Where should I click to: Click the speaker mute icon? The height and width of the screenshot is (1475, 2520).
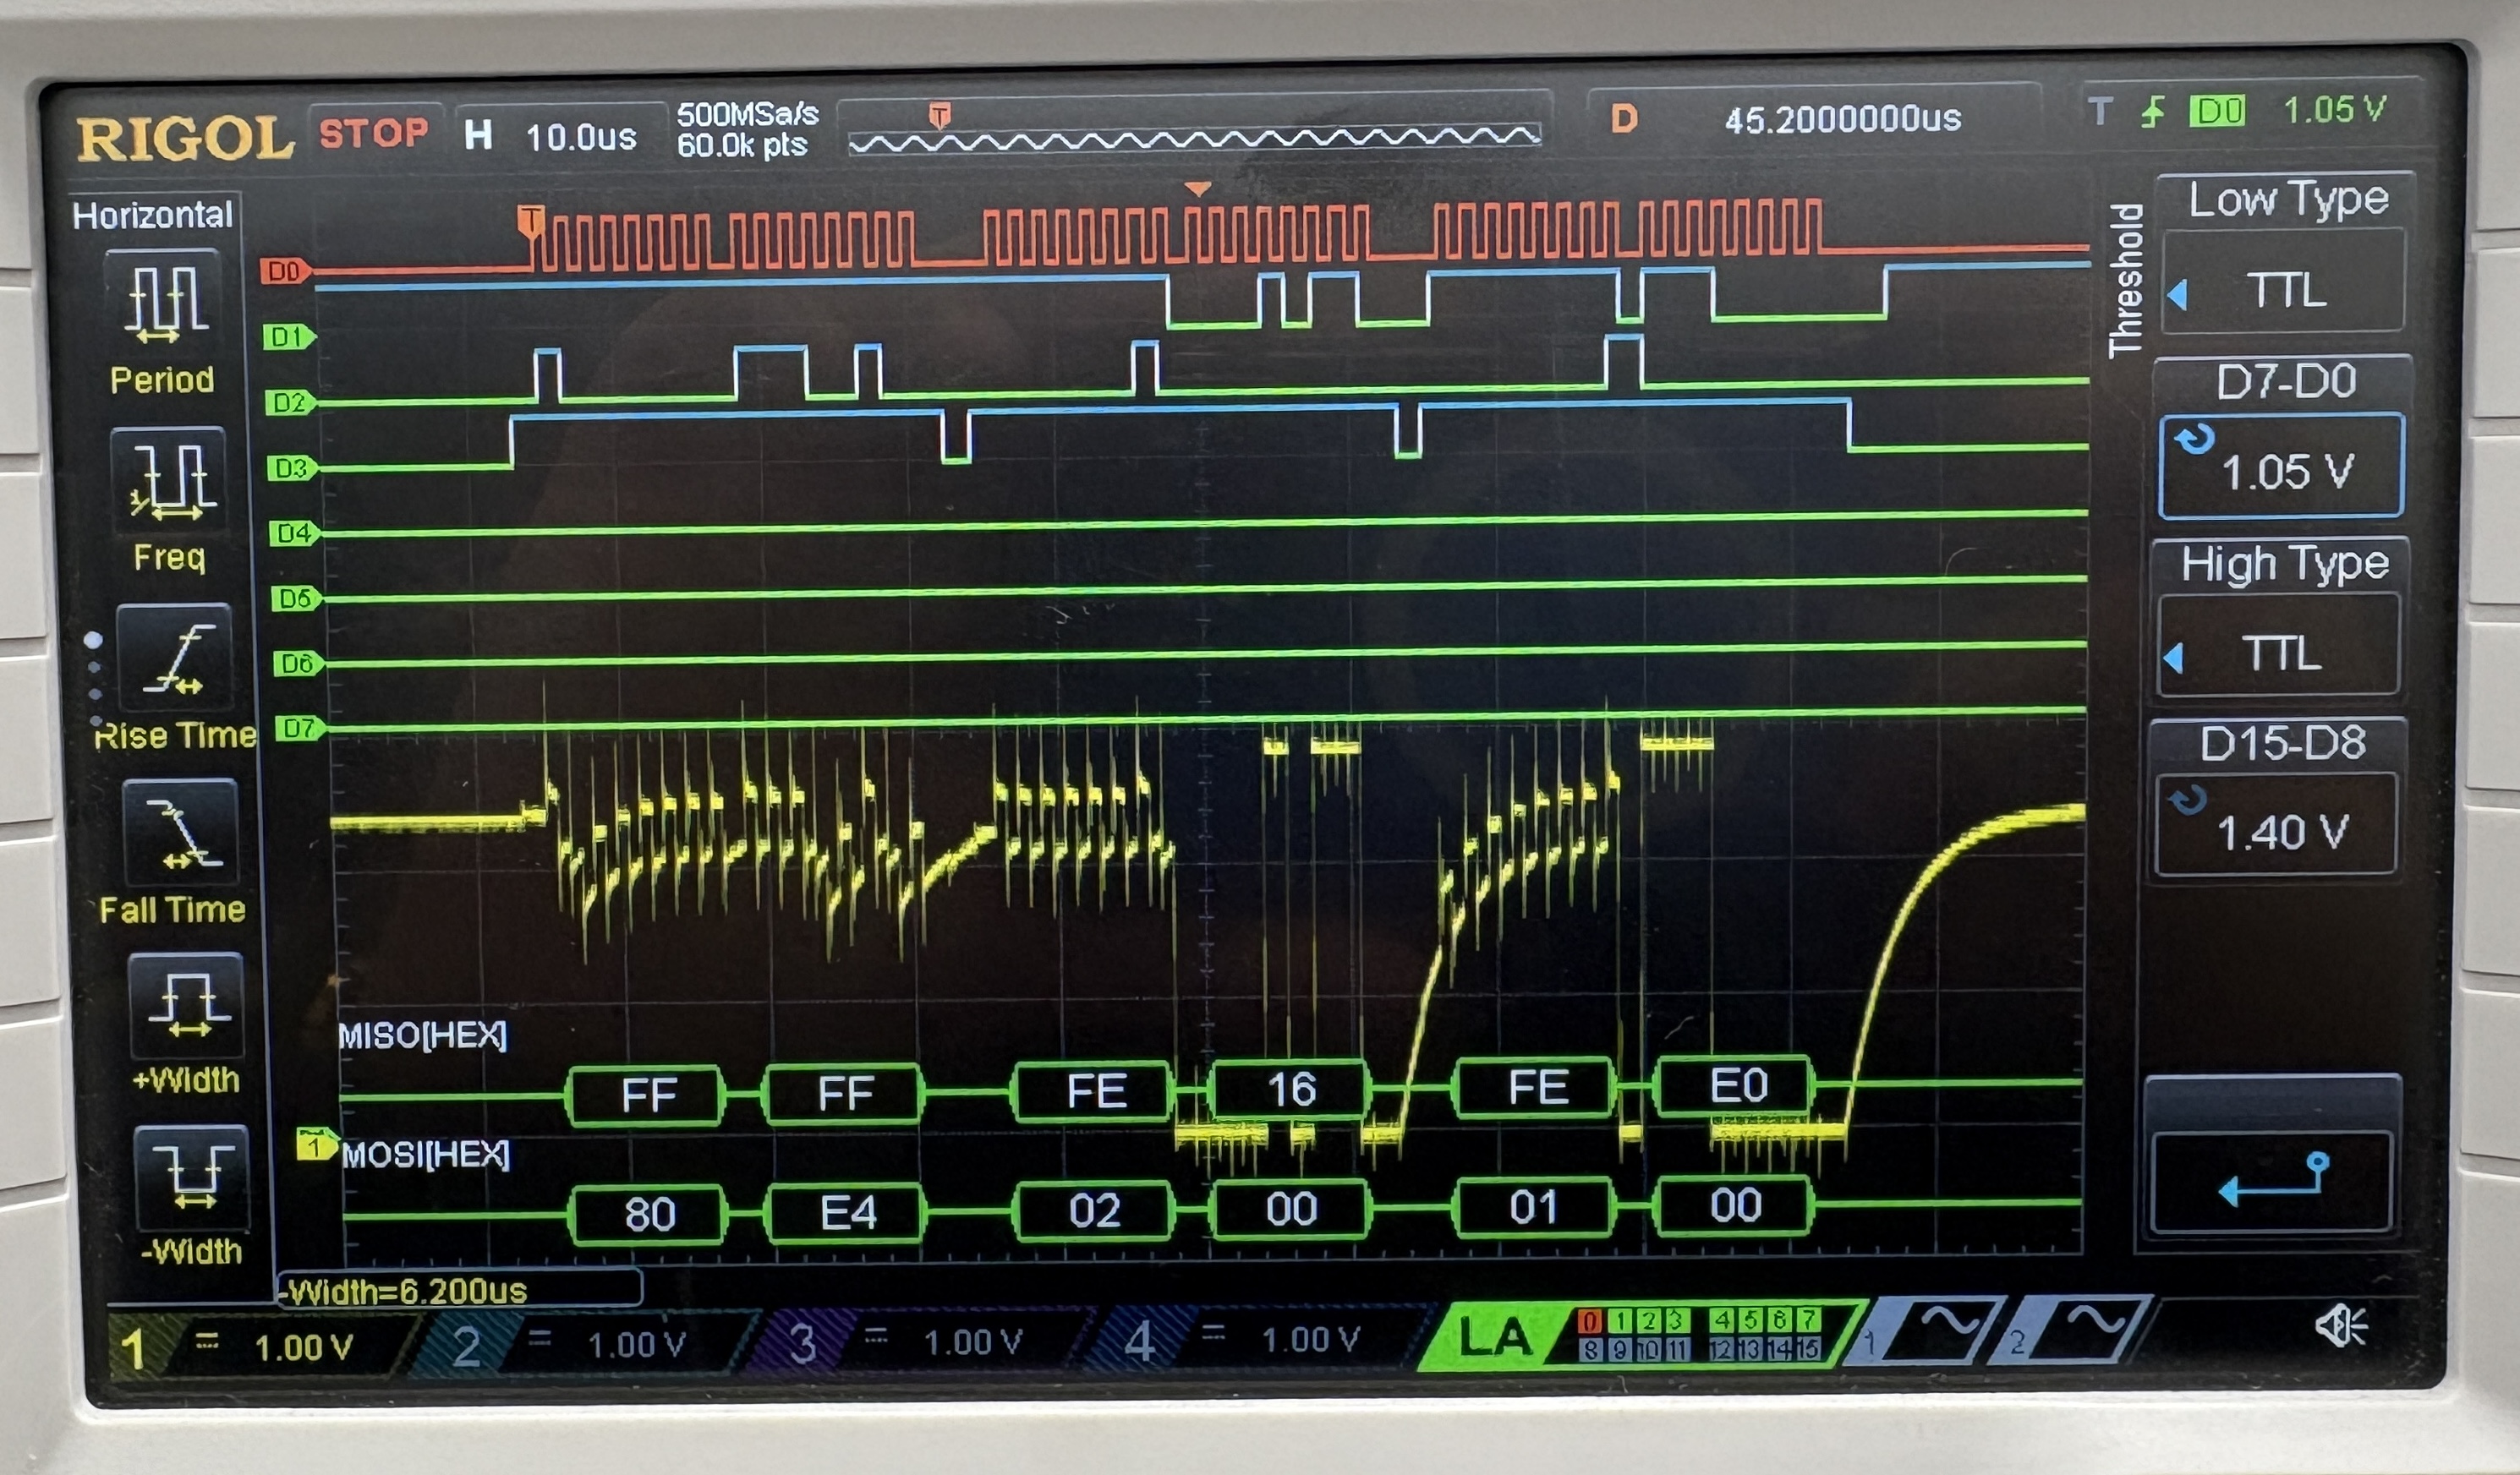point(2340,1327)
